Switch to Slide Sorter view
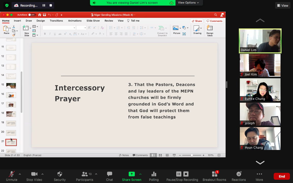The height and width of the screenshot is (183, 293). [x=160, y=155]
